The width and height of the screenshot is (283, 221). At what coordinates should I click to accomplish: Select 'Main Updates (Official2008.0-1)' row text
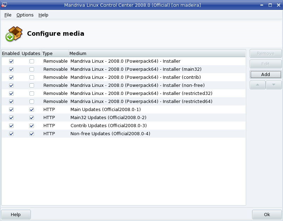click(x=106, y=109)
